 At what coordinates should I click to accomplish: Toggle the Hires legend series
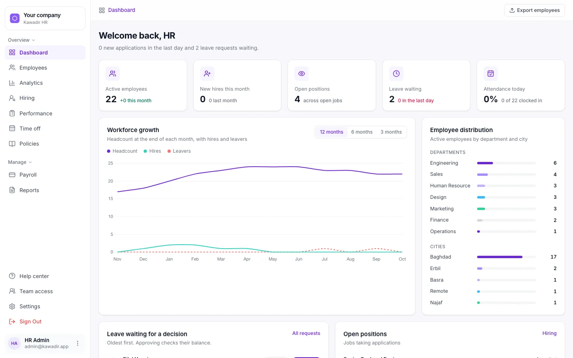coord(152,151)
